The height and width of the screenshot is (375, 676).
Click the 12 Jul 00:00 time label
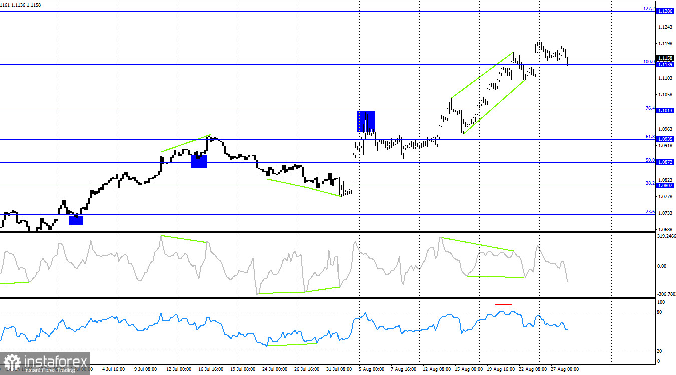click(178, 369)
